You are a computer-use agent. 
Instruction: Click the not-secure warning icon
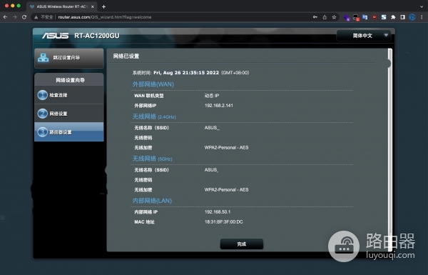click(36, 17)
